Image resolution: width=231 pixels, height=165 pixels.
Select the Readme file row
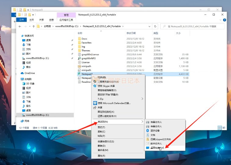[x=133, y=82]
